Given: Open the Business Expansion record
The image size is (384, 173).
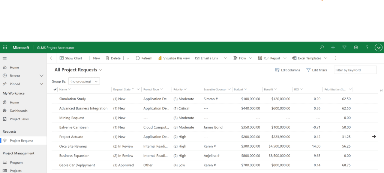Looking at the screenshot, I should pyautogui.click(x=74, y=156).
